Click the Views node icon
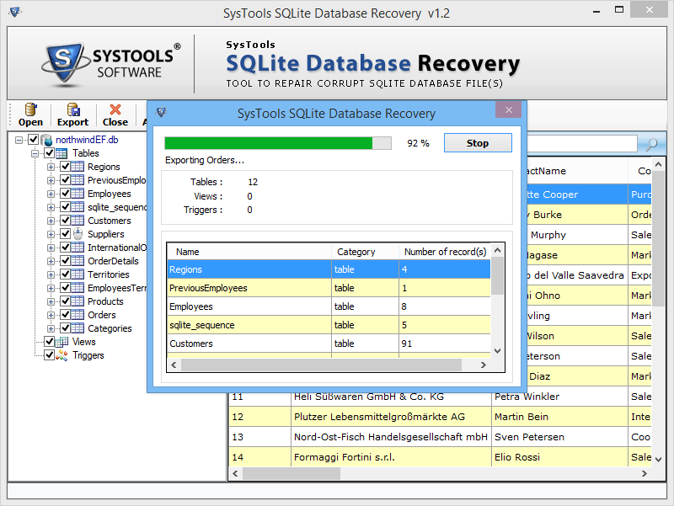This screenshot has width=674, height=506. [x=62, y=342]
